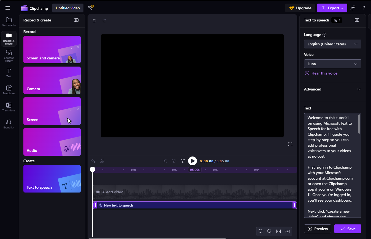Viewport: 371px width, 239px height.
Task: Collapse the Text to speech panel
Action: tap(357, 20)
